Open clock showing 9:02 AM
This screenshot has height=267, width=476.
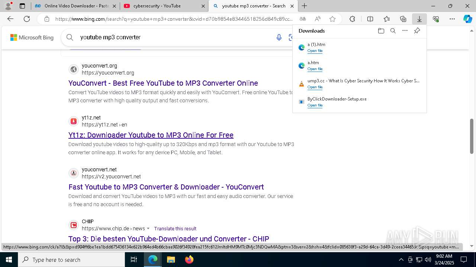444,260
